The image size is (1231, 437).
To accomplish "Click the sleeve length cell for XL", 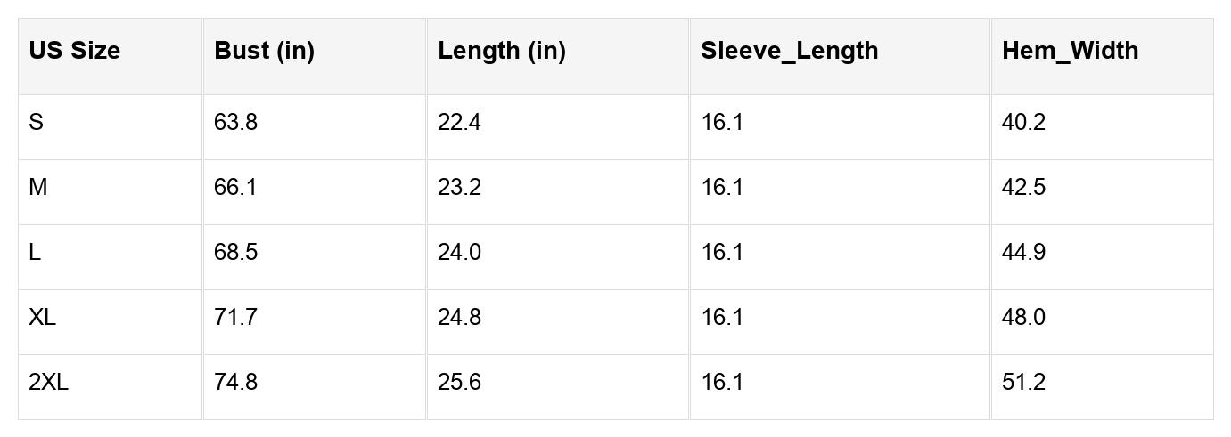I will (x=722, y=318).
